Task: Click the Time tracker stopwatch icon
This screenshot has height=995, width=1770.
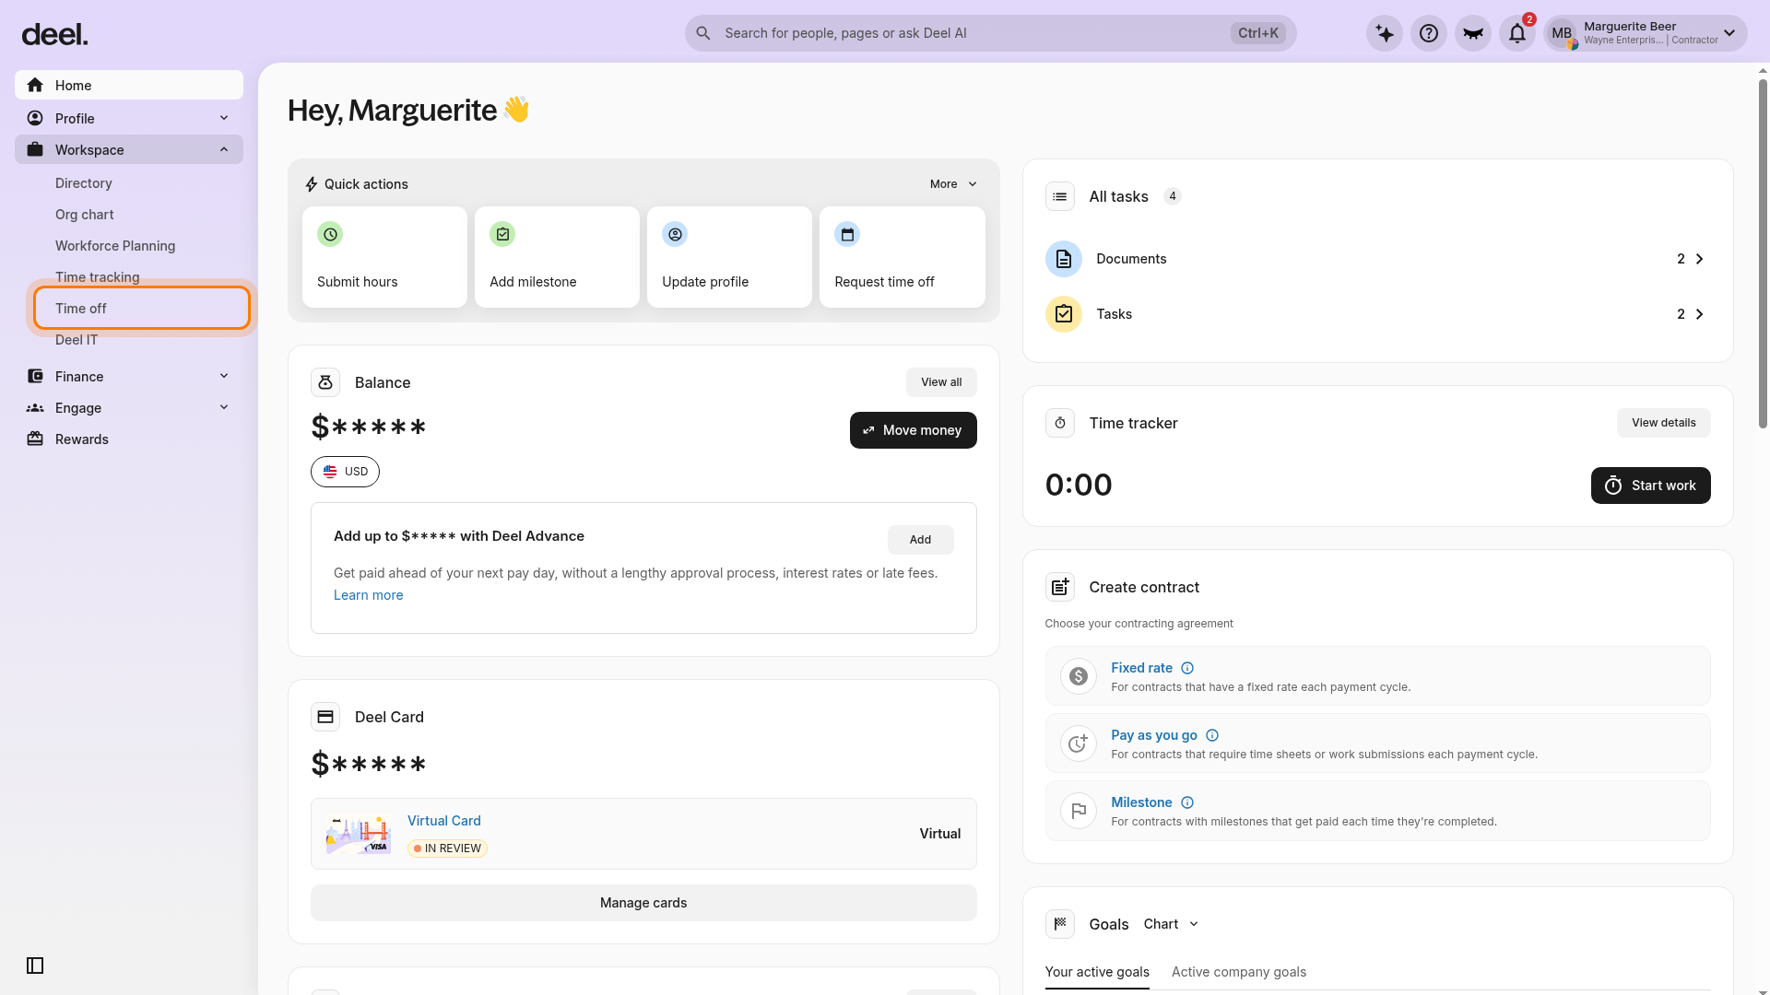Action: tap(1060, 423)
